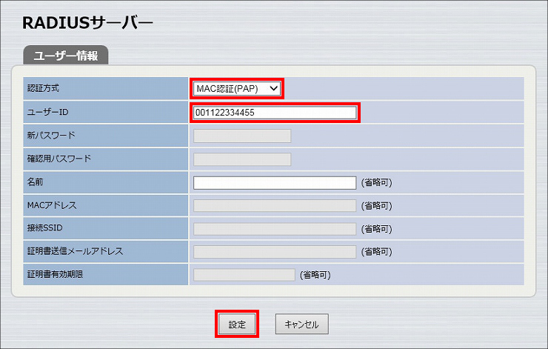The width and height of the screenshot is (548, 349).
Task: Click the 名前 row label
Action: pyautogui.click(x=36, y=182)
